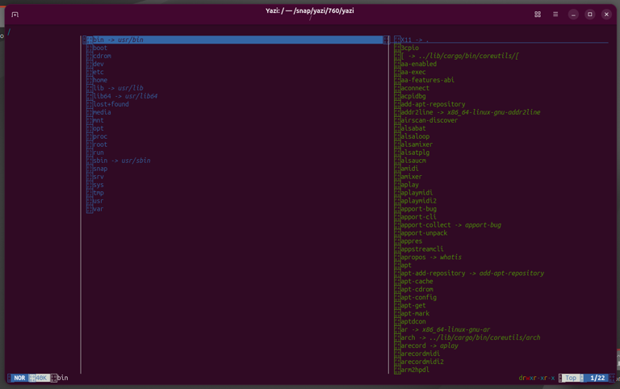This screenshot has height=389, width=620.
Task: Click the 1/22 position indicator
Action: pyautogui.click(x=597, y=378)
